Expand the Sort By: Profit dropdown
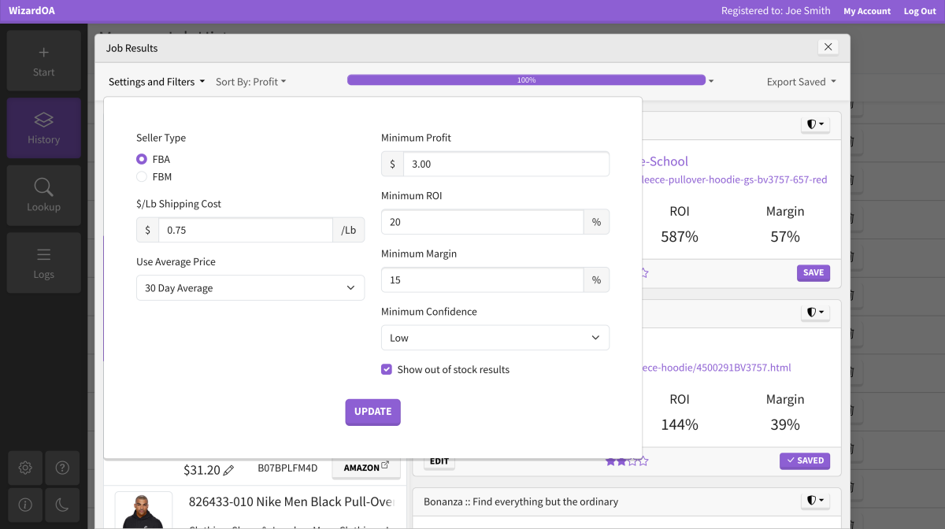The image size is (945, 529). 250,82
